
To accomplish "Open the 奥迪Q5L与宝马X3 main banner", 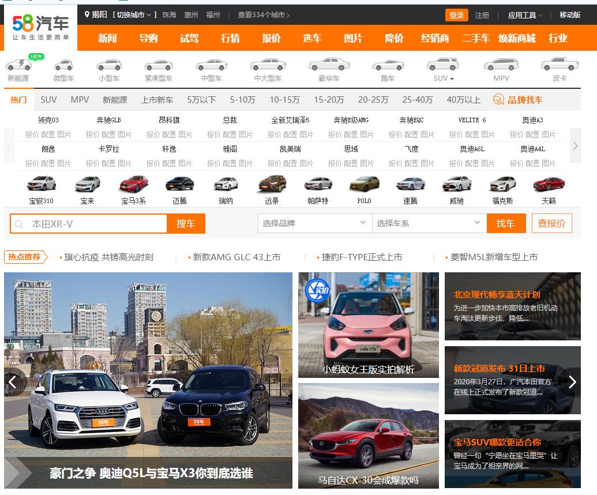I will click(148, 380).
